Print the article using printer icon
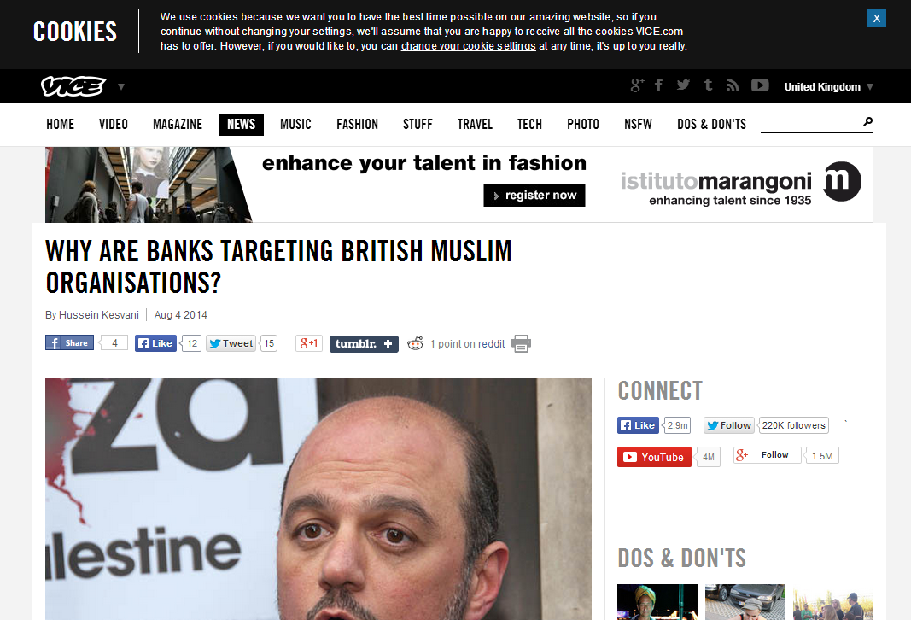 coord(521,343)
